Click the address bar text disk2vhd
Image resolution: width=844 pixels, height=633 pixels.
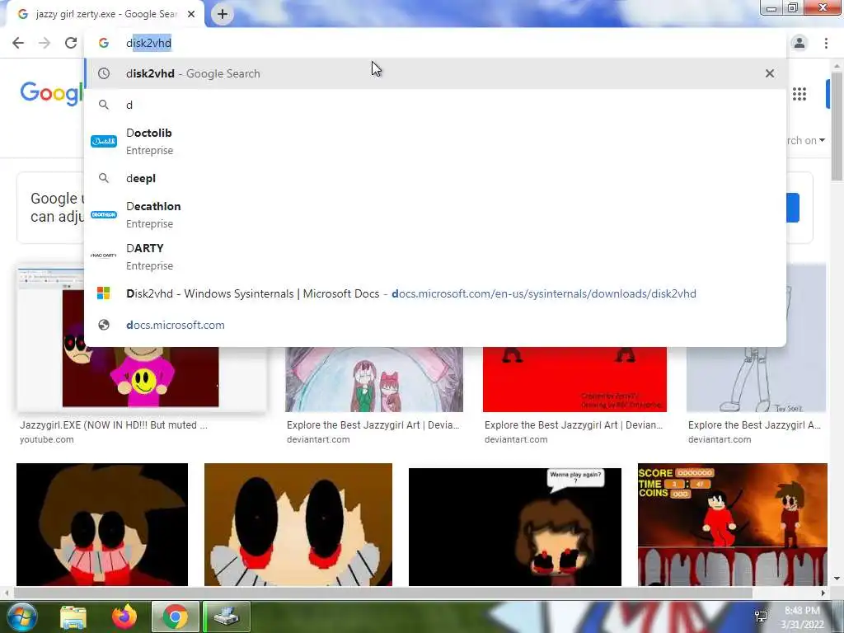148,43
